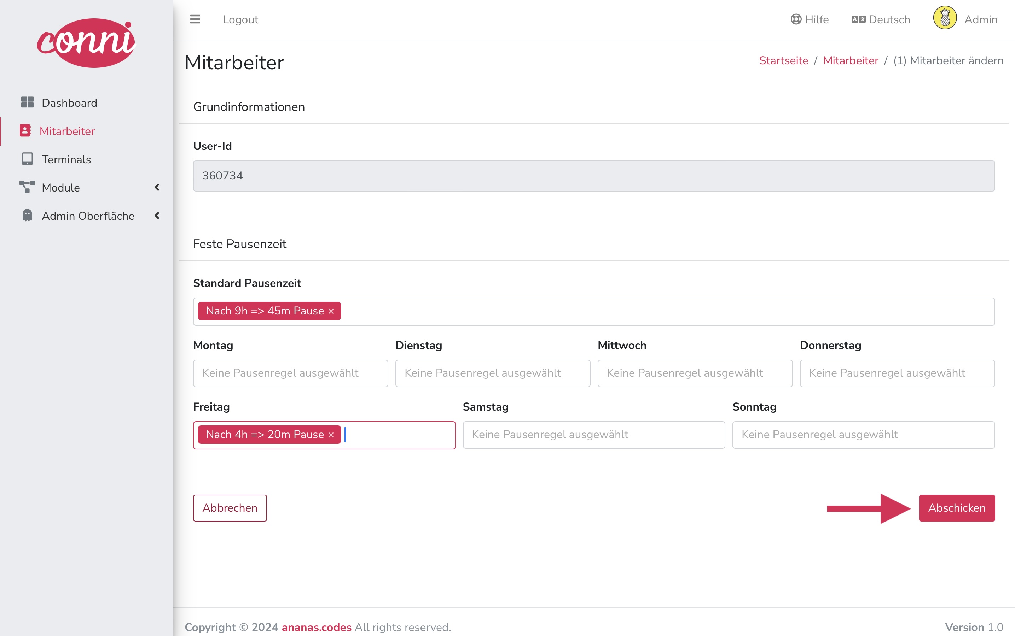Click the conni logo
This screenshot has width=1015, height=636.
tap(86, 42)
